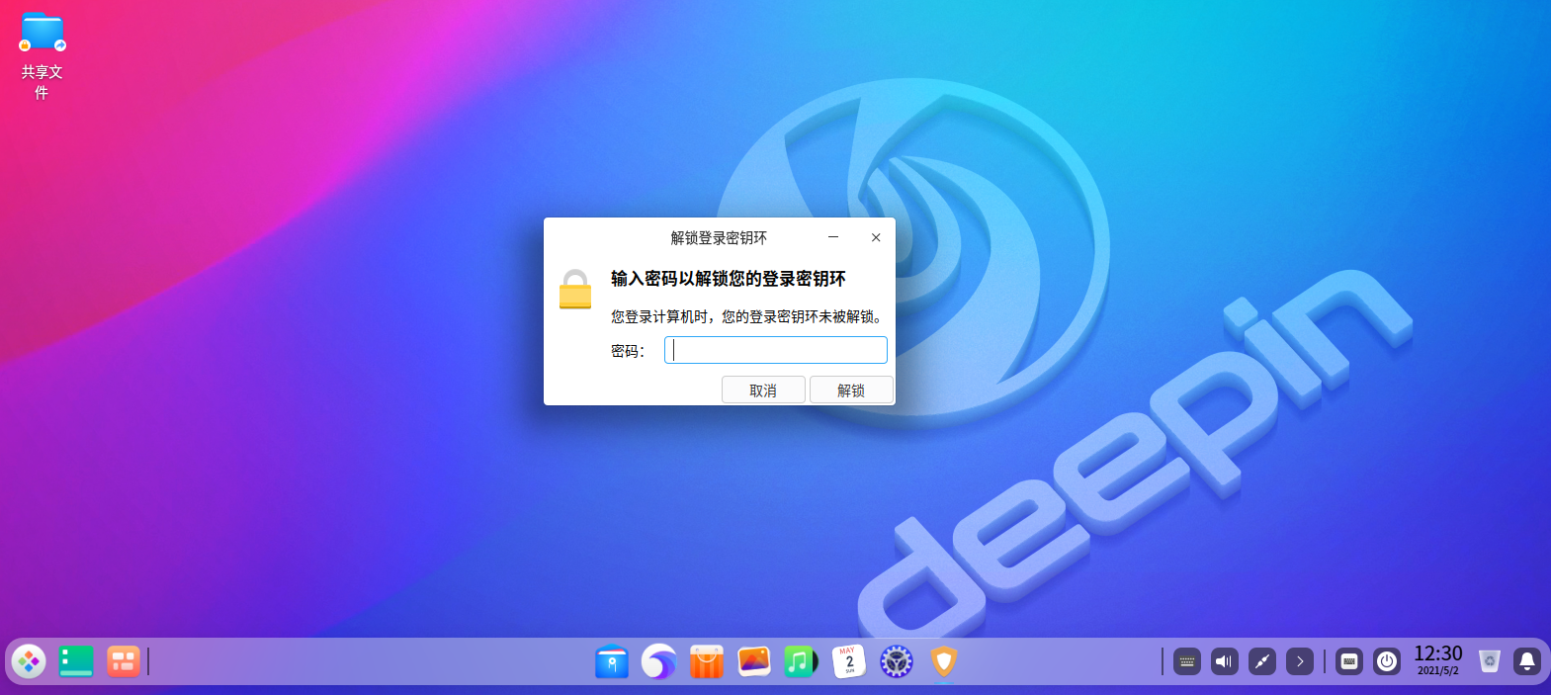Open the Launcher from the dock
The height and width of the screenshot is (695, 1551).
coord(29,661)
